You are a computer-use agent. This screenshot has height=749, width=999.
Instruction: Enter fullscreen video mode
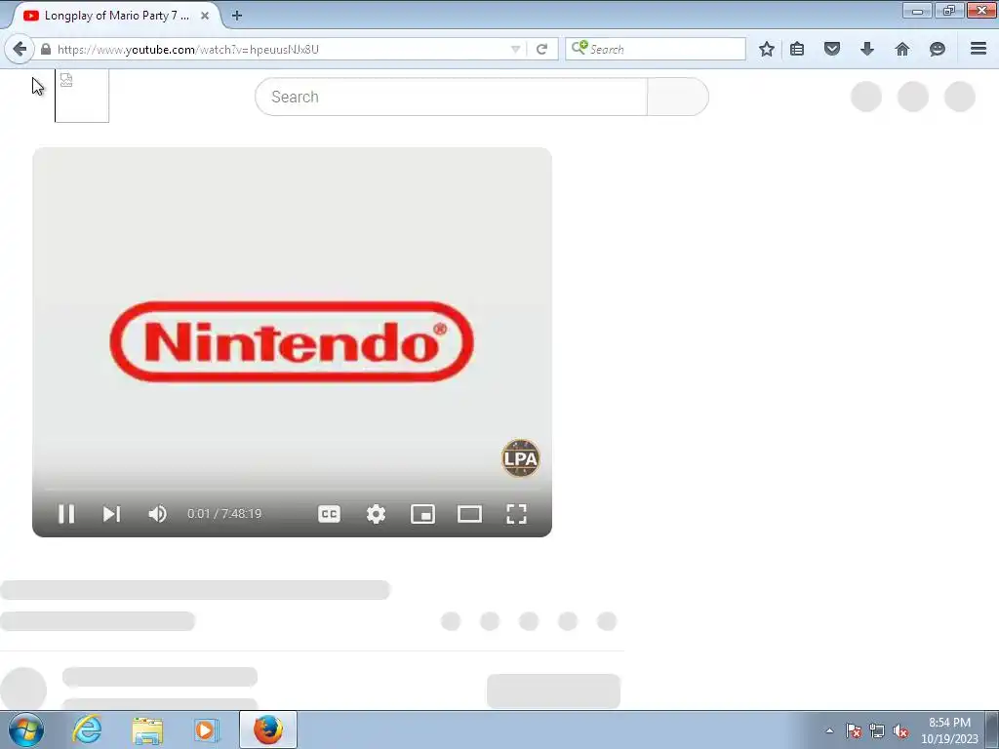(517, 514)
